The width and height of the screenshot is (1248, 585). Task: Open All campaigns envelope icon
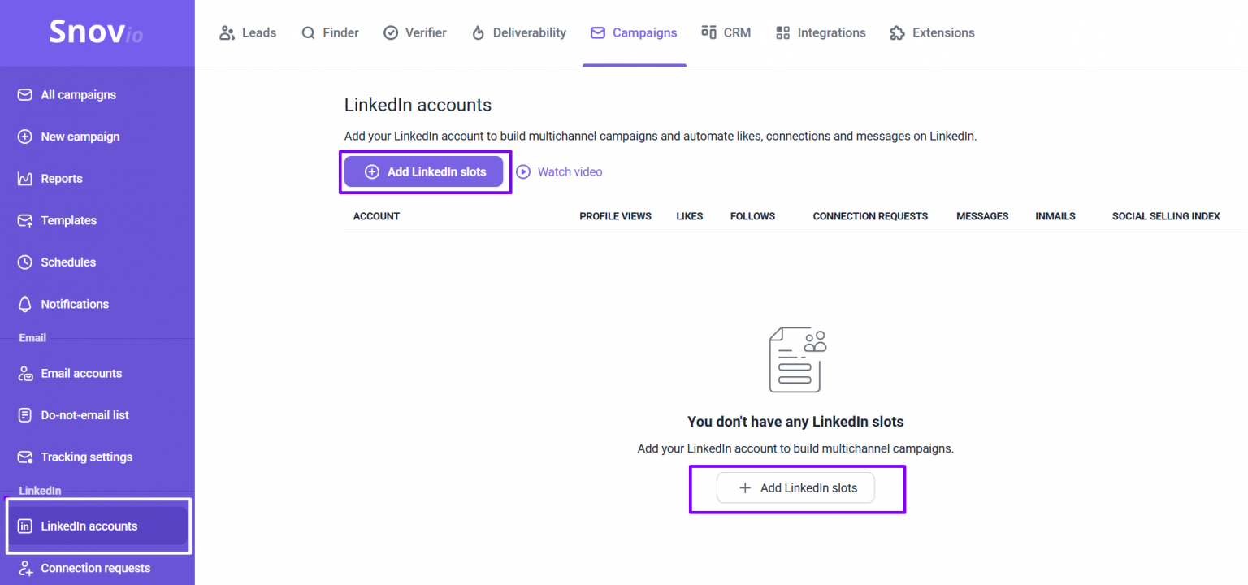(x=25, y=95)
